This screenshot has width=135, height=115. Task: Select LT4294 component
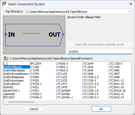coord(34,77)
